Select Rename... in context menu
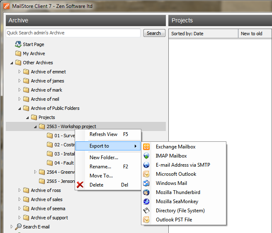The height and width of the screenshot is (233, 272). (108, 167)
